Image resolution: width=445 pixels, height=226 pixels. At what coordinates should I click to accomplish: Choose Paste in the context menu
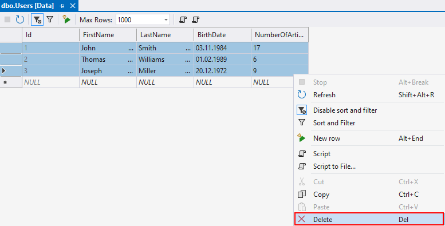(369, 207)
